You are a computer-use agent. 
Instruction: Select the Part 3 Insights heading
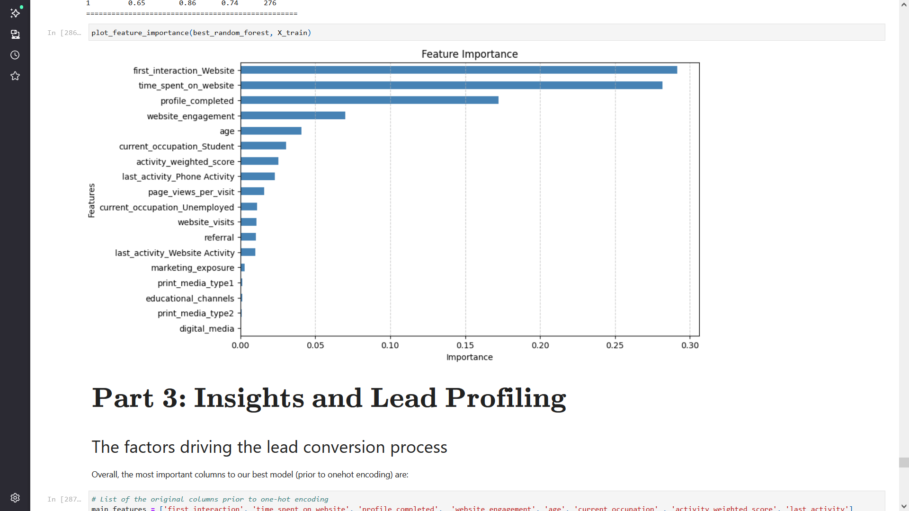pyautogui.click(x=329, y=398)
